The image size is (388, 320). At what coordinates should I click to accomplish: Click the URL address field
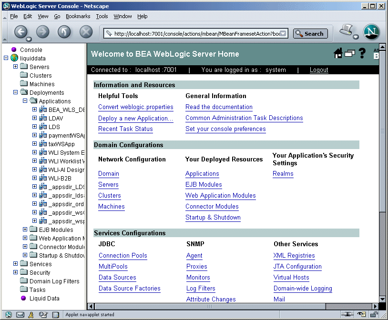point(195,33)
